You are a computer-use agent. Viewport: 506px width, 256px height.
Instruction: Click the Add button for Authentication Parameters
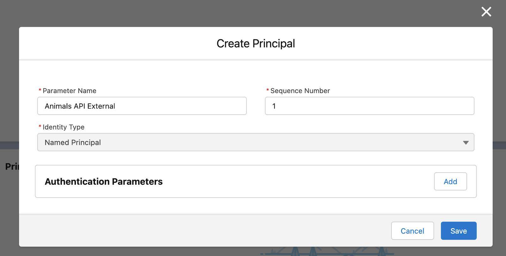[451, 182]
